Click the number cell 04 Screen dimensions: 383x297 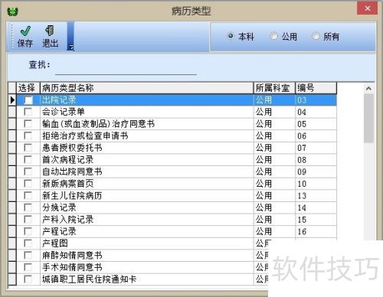point(316,112)
